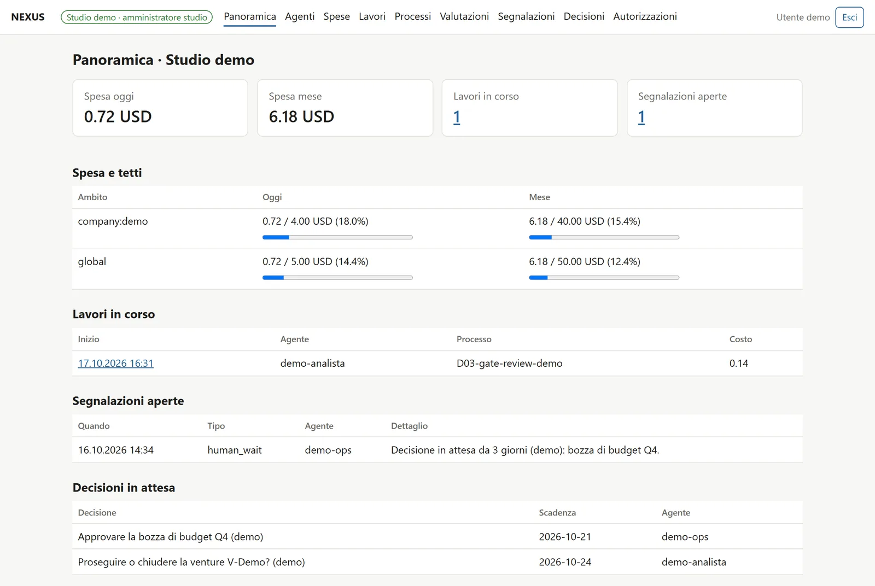Open the Valutazioni tab

click(464, 16)
